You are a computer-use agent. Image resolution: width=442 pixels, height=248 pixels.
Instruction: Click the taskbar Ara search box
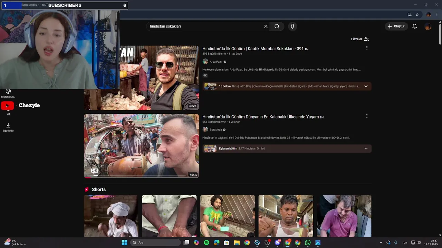(155, 242)
